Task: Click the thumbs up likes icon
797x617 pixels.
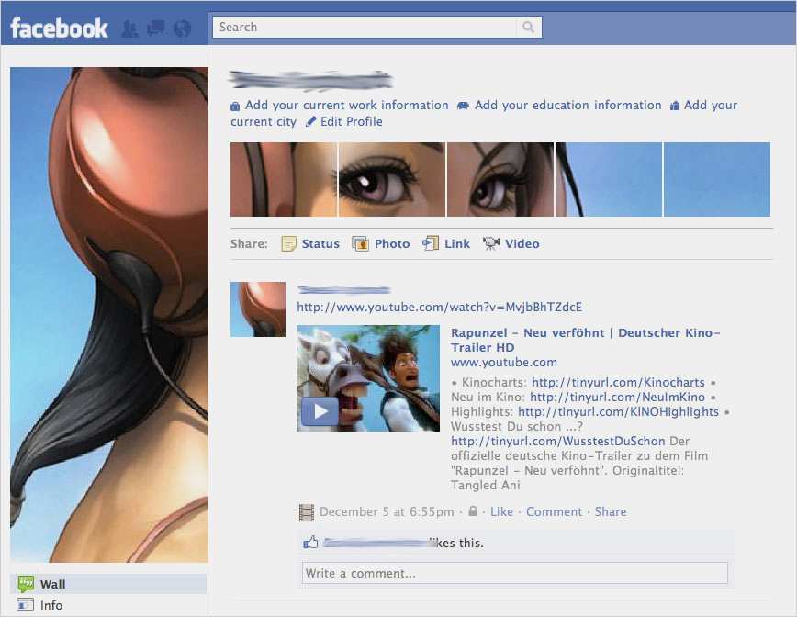Action: (x=310, y=543)
